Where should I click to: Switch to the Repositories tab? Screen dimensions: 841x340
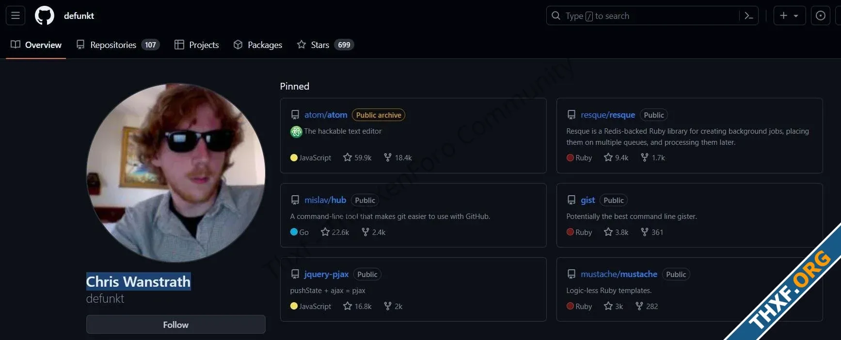[118, 45]
